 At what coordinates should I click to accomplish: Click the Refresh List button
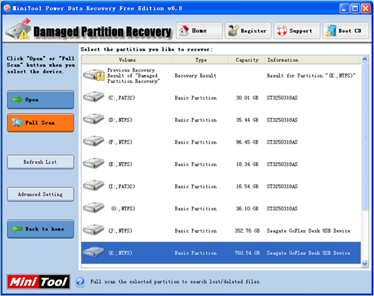[x=40, y=162]
